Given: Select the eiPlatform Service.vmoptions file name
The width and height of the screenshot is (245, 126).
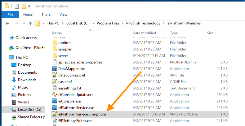Looking at the screenshot, I should point(82,114).
